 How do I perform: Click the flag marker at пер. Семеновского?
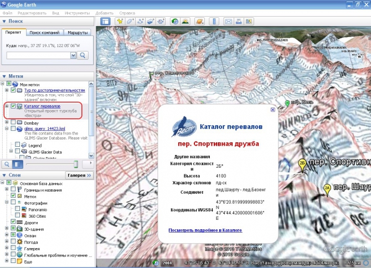coord(151,75)
